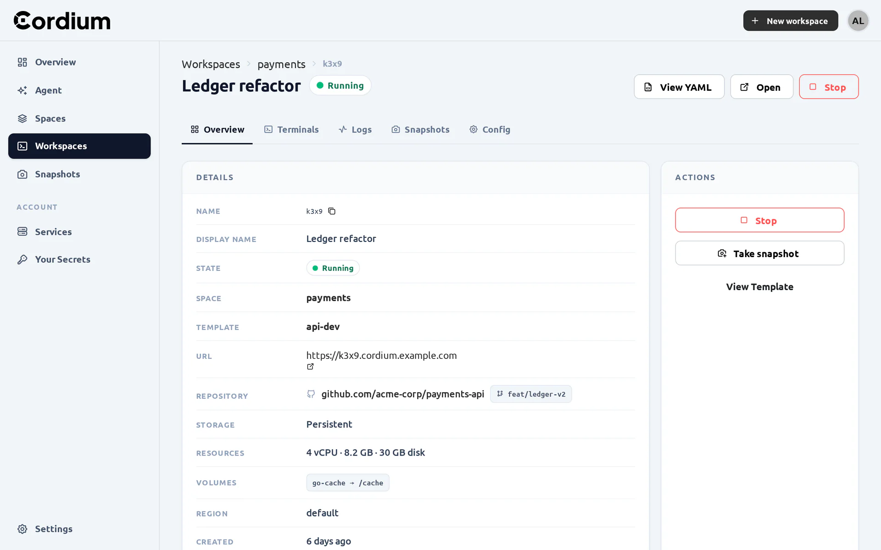Open Settings in the sidebar

coord(79,529)
